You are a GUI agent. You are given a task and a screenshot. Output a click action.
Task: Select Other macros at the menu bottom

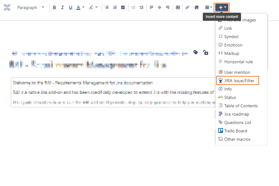click(237, 139)
